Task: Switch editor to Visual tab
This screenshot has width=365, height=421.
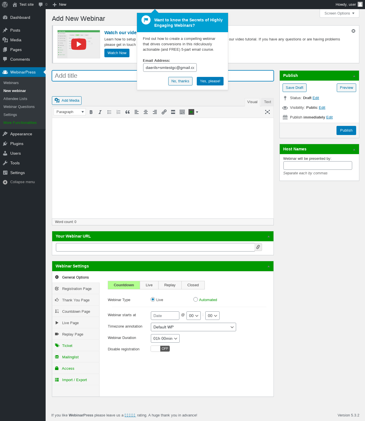Action: pyautogui.click(x=252, y=102)
